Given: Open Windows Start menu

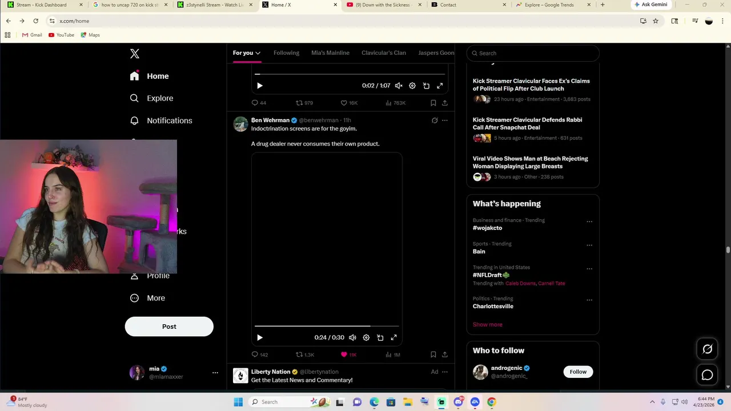Looking at the screenshot, I should 238,402.
